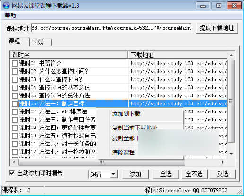Check the box for 课时04.掌控时间的基本意识
244x196 pixels.
(x=15, y=87)
